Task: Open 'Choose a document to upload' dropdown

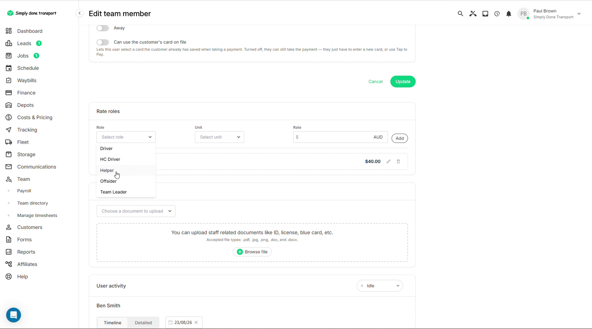Action: [136, 211]
